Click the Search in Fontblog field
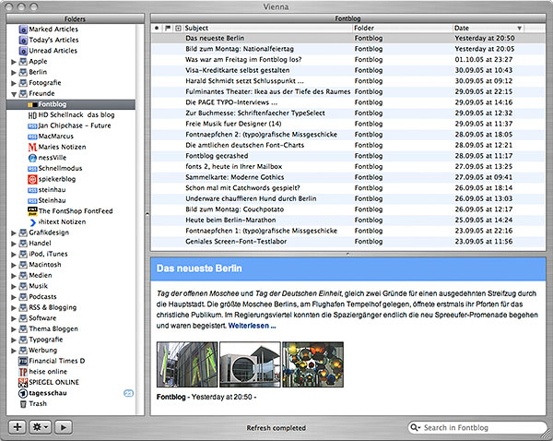Image resolution: width=553 pixels, height=441 pixels. point(477,427)
